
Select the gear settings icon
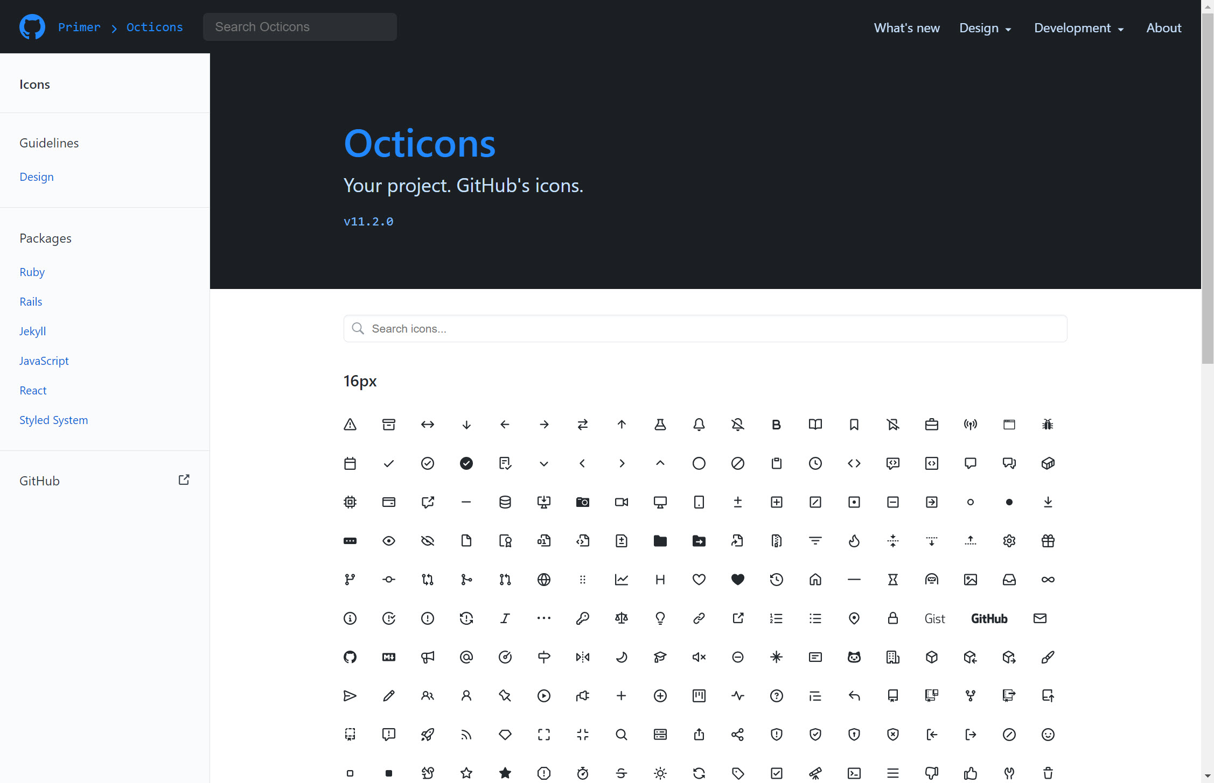[x=1009, y=541]
